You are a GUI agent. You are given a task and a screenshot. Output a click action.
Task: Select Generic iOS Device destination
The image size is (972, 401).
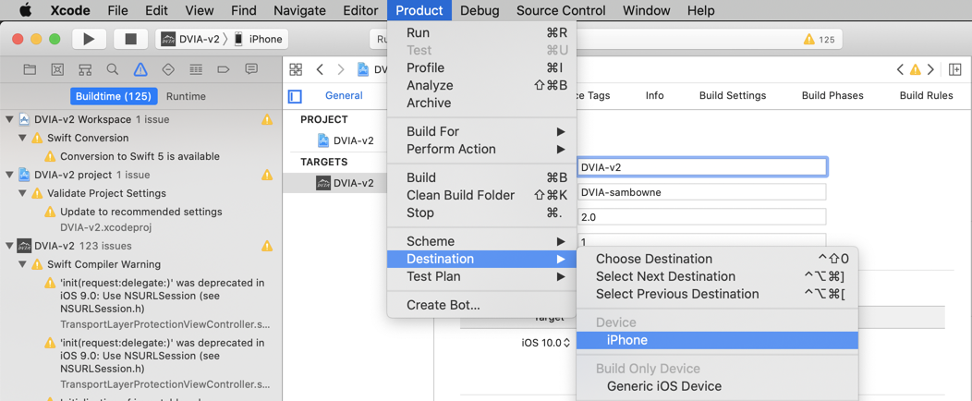(x=663, y=386)
